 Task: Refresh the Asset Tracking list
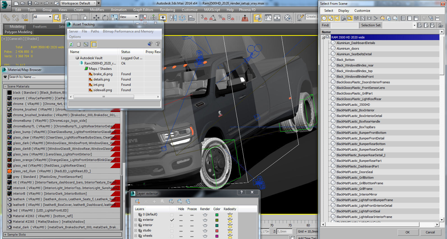pyautogui.click(x=71, y=44)
